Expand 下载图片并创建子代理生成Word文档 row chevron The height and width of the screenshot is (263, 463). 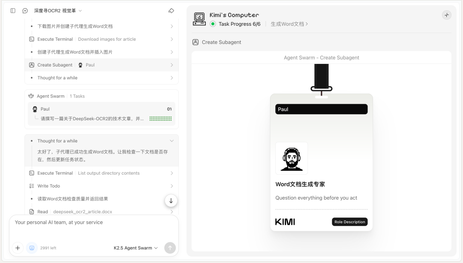pyautogui.click(x=172, y=26)
